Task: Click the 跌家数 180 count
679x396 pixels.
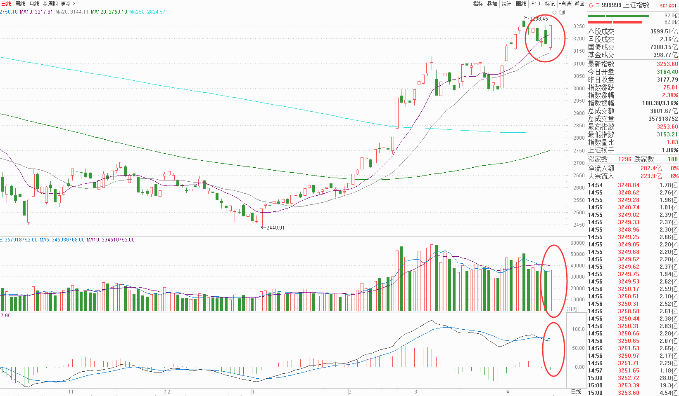Action: pos(672,159)
